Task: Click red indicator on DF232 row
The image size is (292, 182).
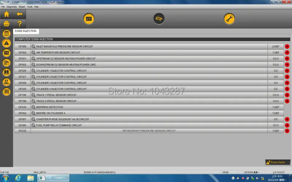Action: pyautogui.click(x=287, y=131)
